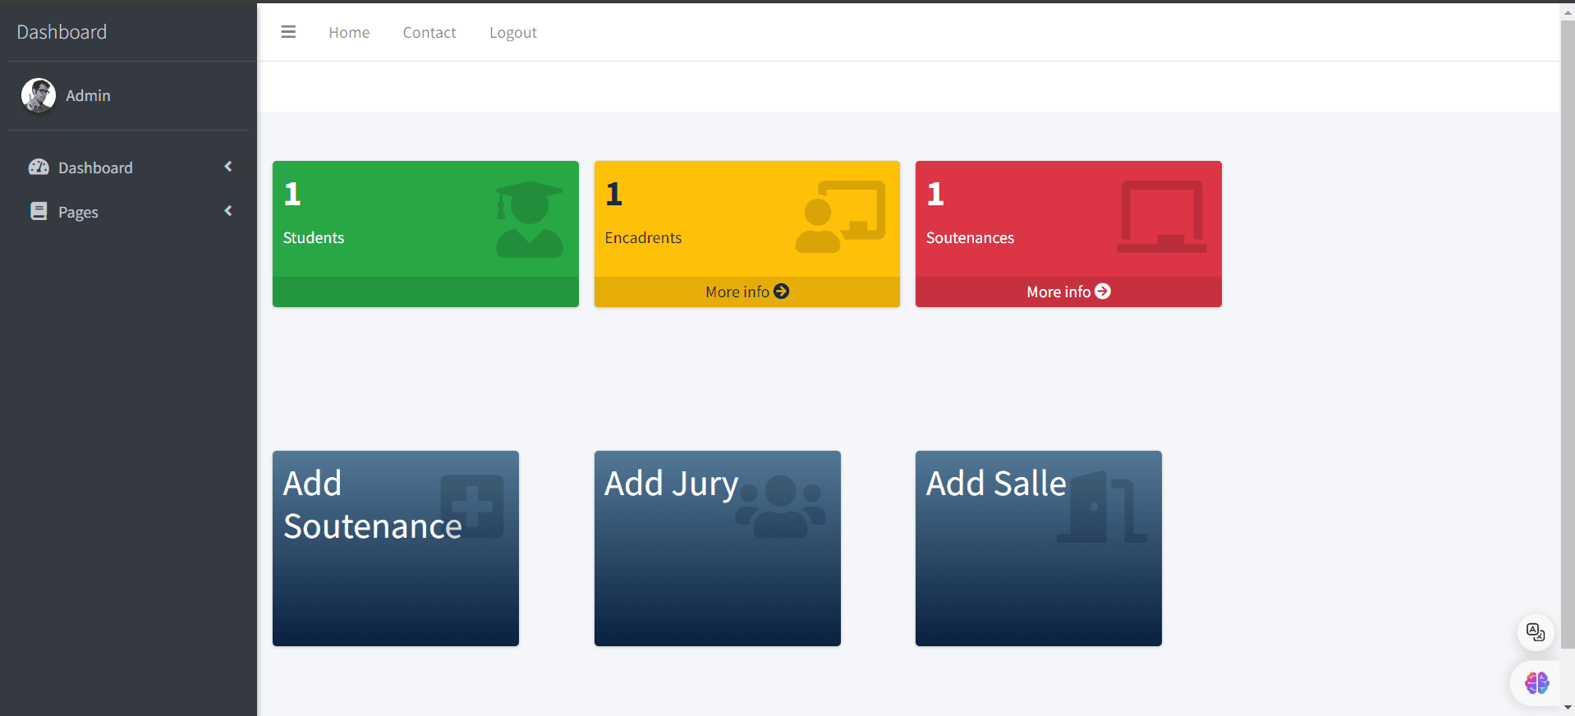Open the Add Salle card
1575x716 pixels.
coord(1039,548)
